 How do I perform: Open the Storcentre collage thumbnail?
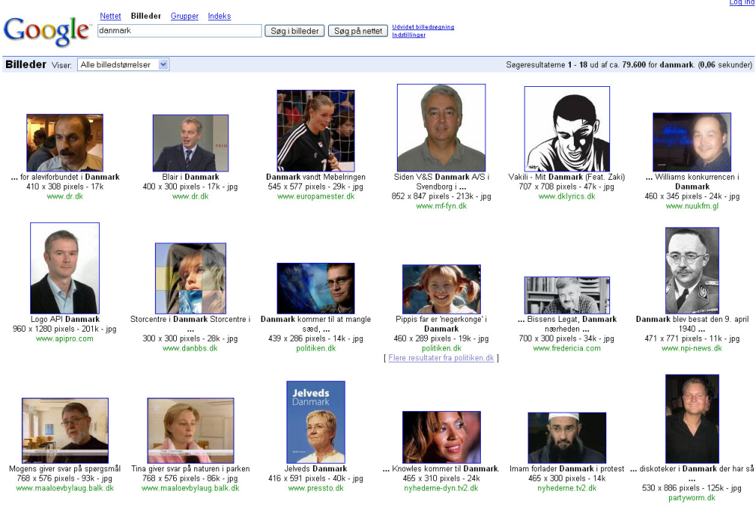pyautogui.click(x=191, y=279)
